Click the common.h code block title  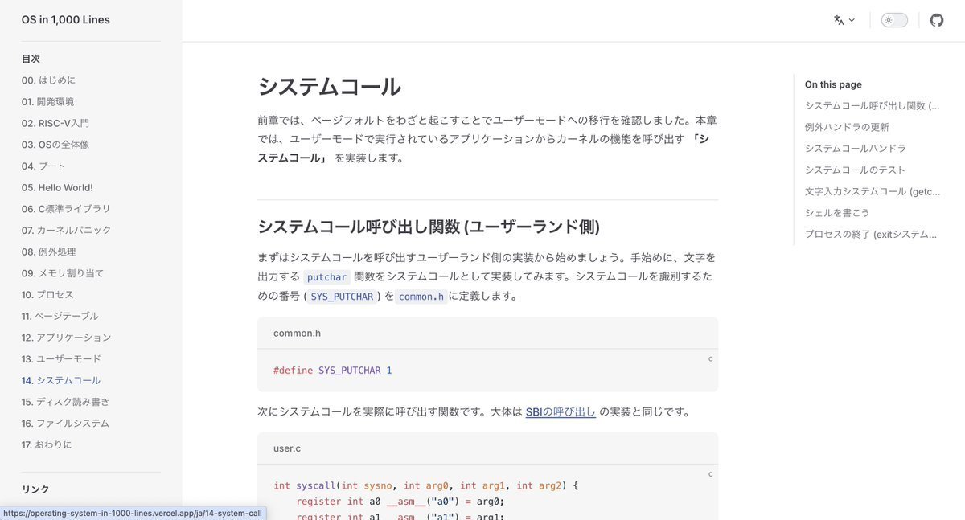[x=298, y=333]
